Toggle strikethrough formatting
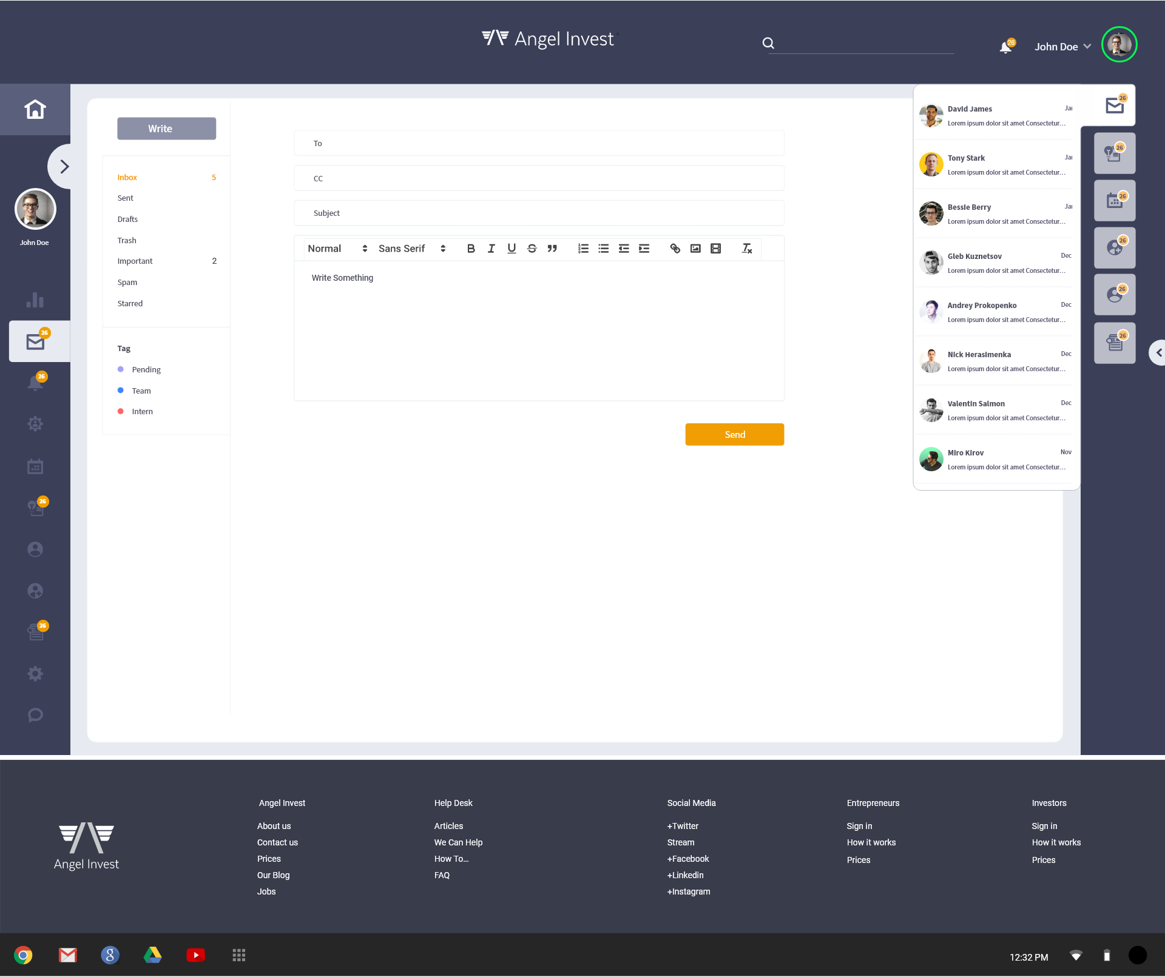 532,249
